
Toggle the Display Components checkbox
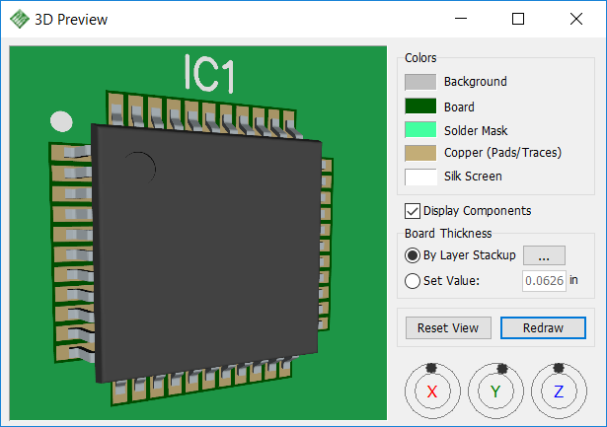412,211
